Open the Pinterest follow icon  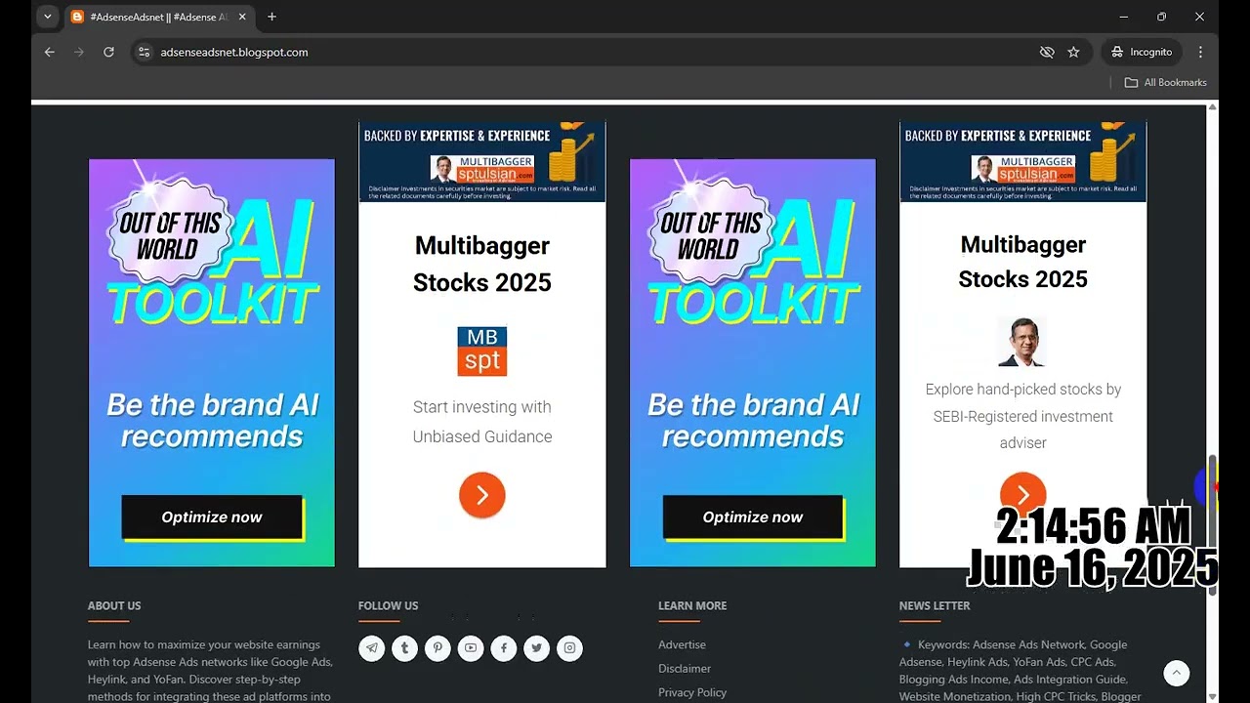click(437, 647)
